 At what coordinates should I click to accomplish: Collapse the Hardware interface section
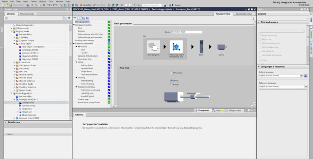pyautogui.click(x=74, y=25)
